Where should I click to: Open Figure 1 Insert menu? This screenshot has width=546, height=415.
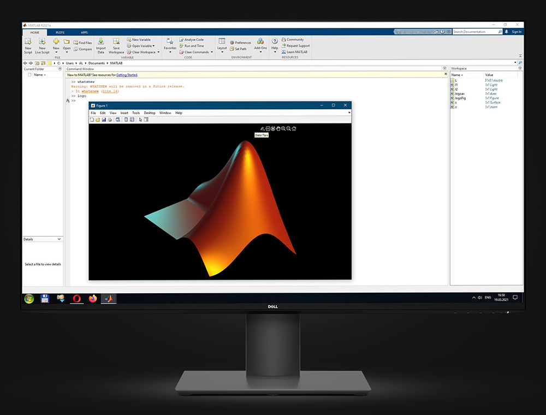124,113
